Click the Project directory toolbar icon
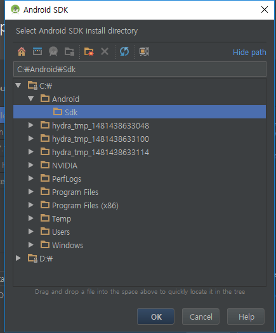 coord(53,51)
